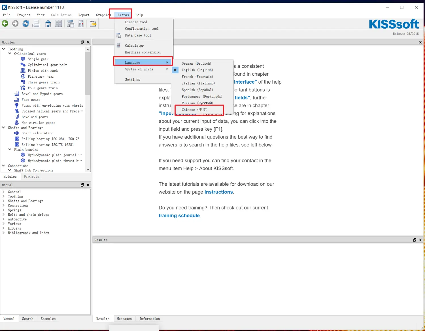Expand Automotive in Manual tree
425x331 pixels.
point(3,219)
